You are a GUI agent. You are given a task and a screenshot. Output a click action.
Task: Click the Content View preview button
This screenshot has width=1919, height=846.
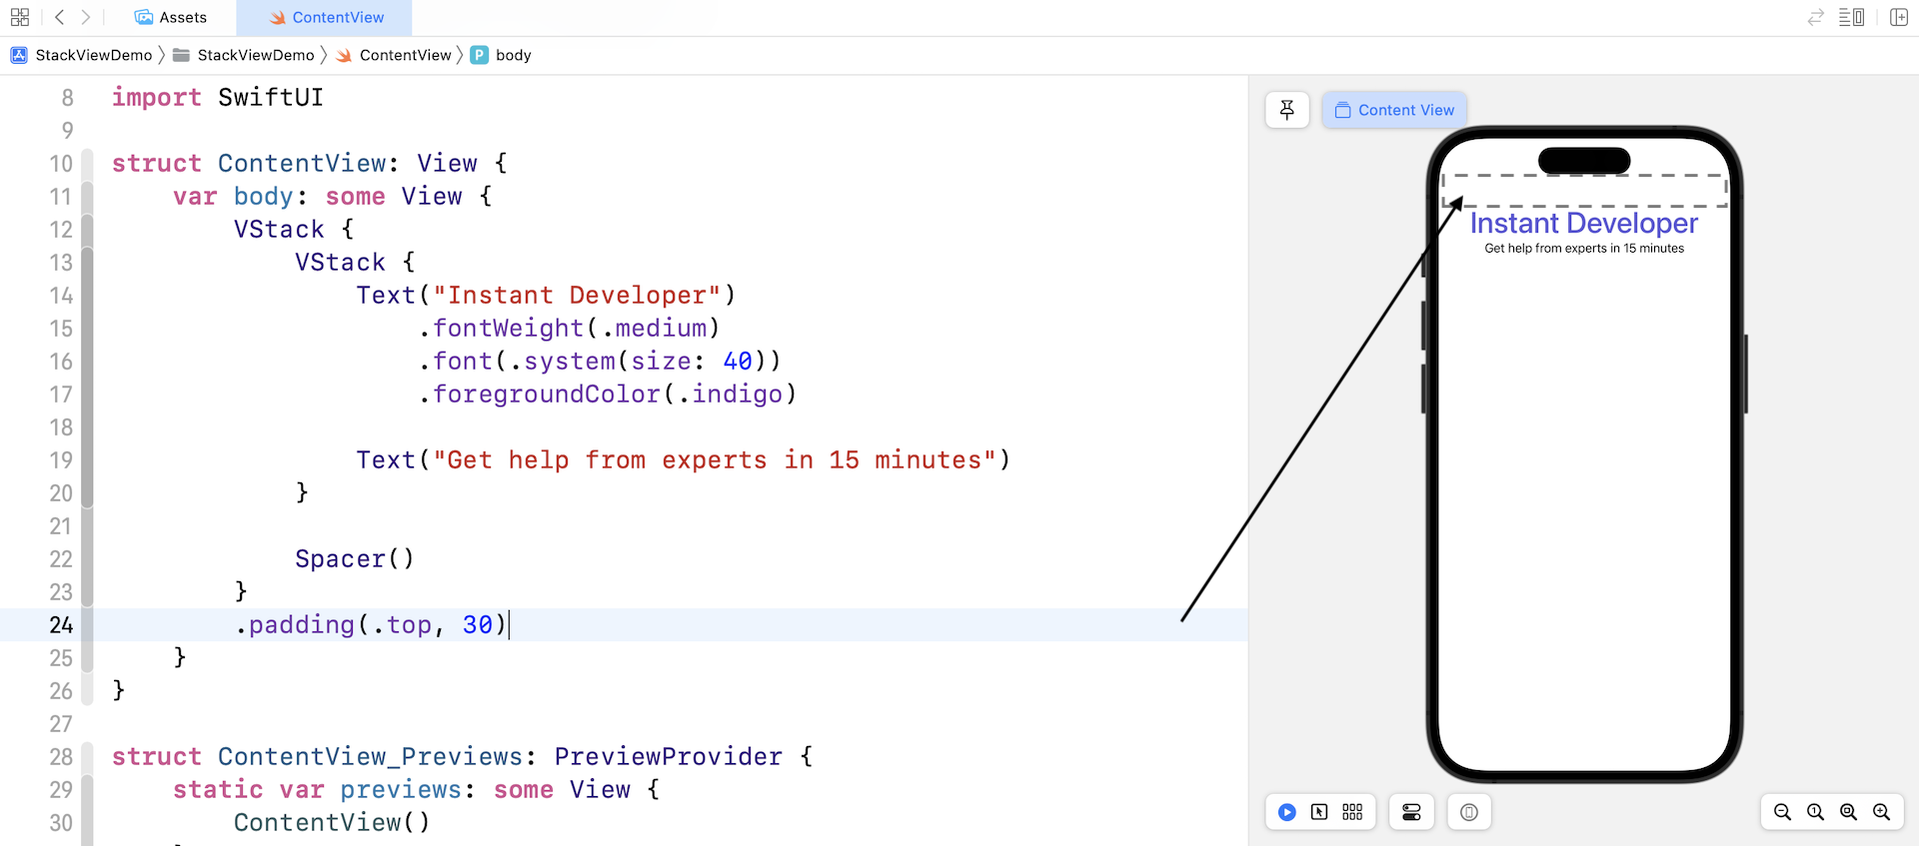tap(1394, 110)
